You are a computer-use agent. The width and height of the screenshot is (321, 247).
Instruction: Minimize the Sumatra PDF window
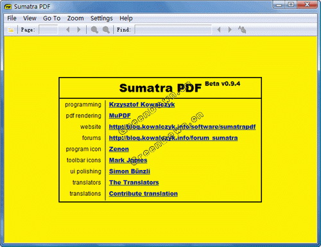[279, 4]
